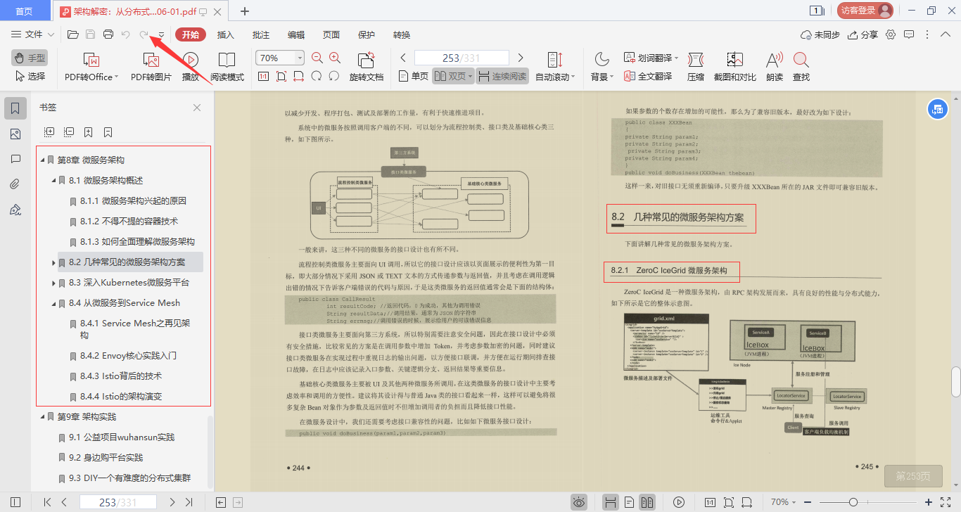Toggle 双页 double page view

[x=452, y=76]
